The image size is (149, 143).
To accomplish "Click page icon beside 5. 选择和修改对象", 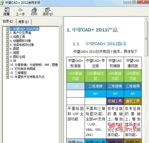I will (x=7, y=45).
